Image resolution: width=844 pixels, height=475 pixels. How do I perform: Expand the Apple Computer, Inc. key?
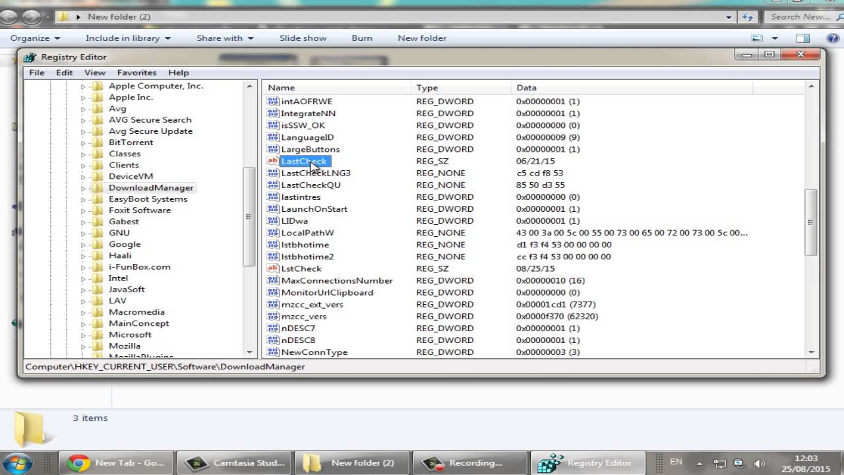click(x=83, y=86)
